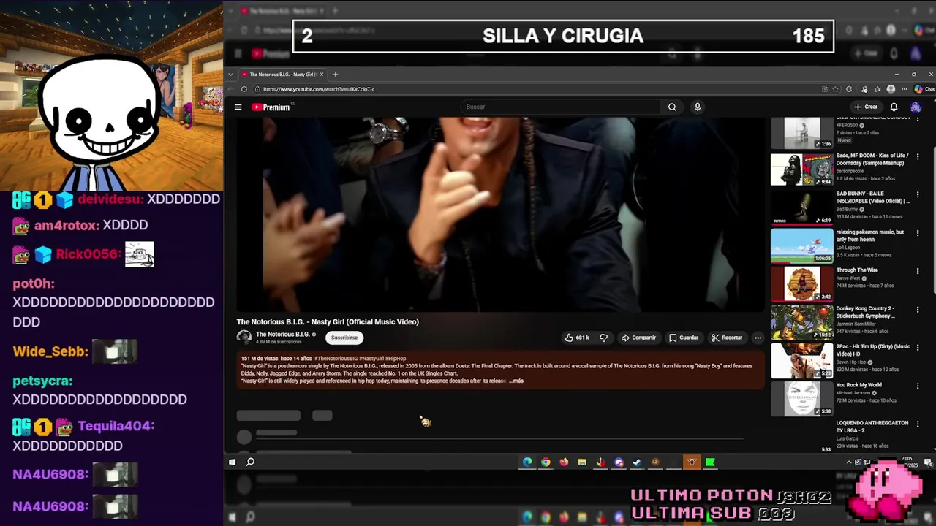The height and width of the screenshot is (526, 936).
Task: Open BAD BUNNY BAILE INoLVIDABLE thumbnail
Action: 801,207
